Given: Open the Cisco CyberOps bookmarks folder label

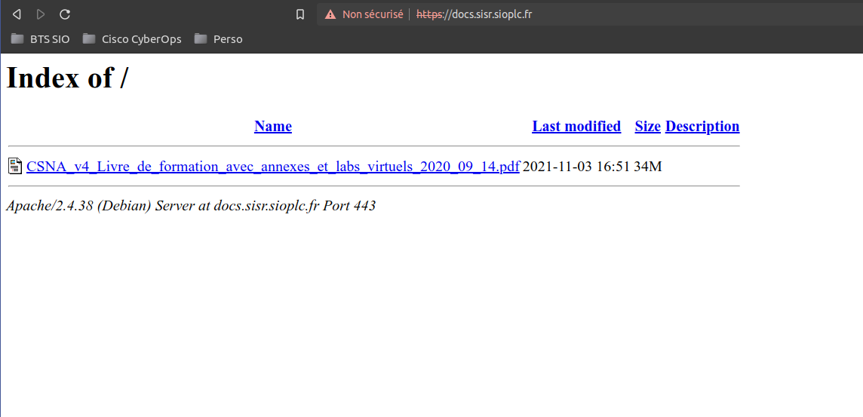Looking at the screenshot, I should [x=142, y=39].
